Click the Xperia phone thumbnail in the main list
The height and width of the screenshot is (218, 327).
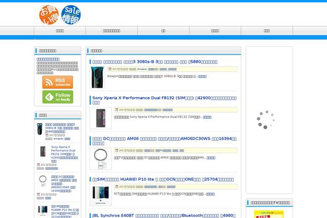coord(100,118)
